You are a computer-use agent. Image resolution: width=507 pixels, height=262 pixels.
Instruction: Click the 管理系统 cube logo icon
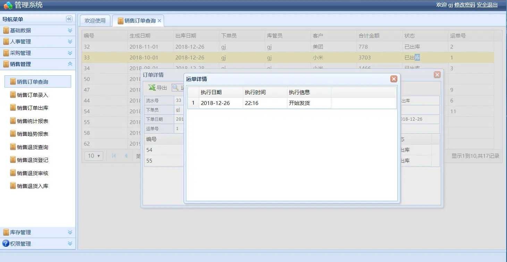tap(8, 5)
